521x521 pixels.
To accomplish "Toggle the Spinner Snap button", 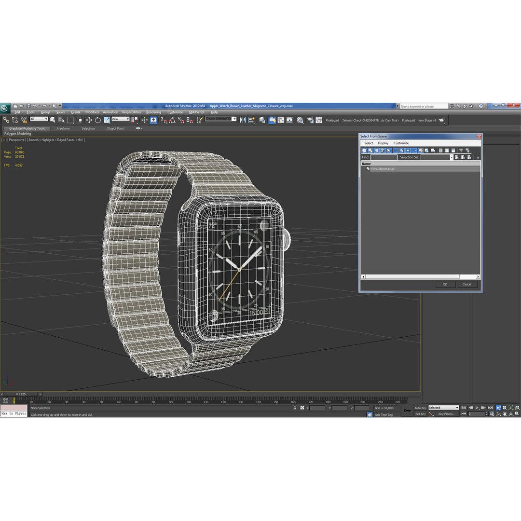I will [x=190, y=120].
